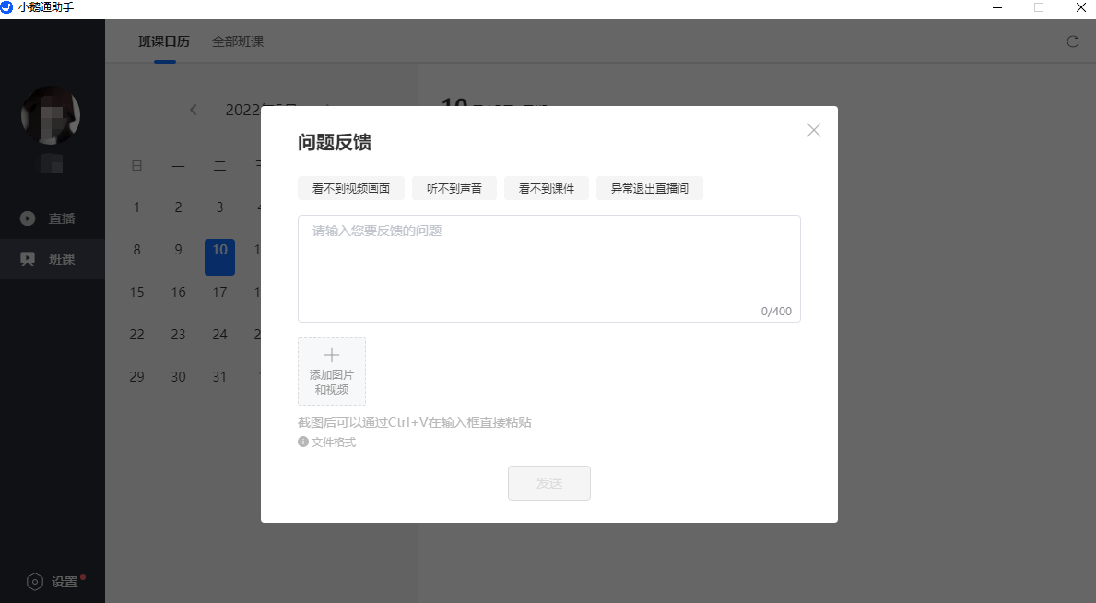Viewport: 1096px width, 603px height.
Task: Select the 看不到视频画面 quick tag
Action: tap(351, 189)
